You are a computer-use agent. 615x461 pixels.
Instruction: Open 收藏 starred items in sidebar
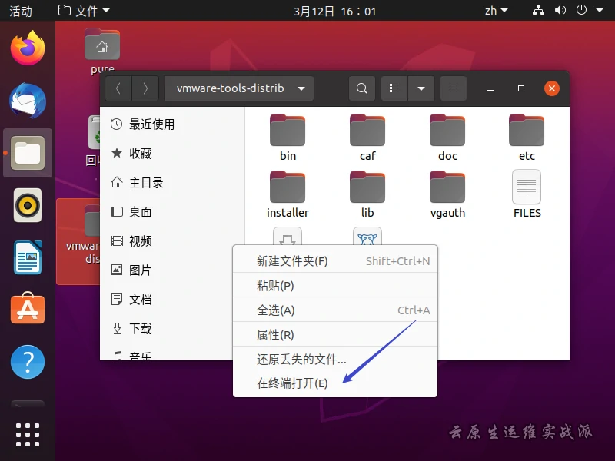[172, 153]
